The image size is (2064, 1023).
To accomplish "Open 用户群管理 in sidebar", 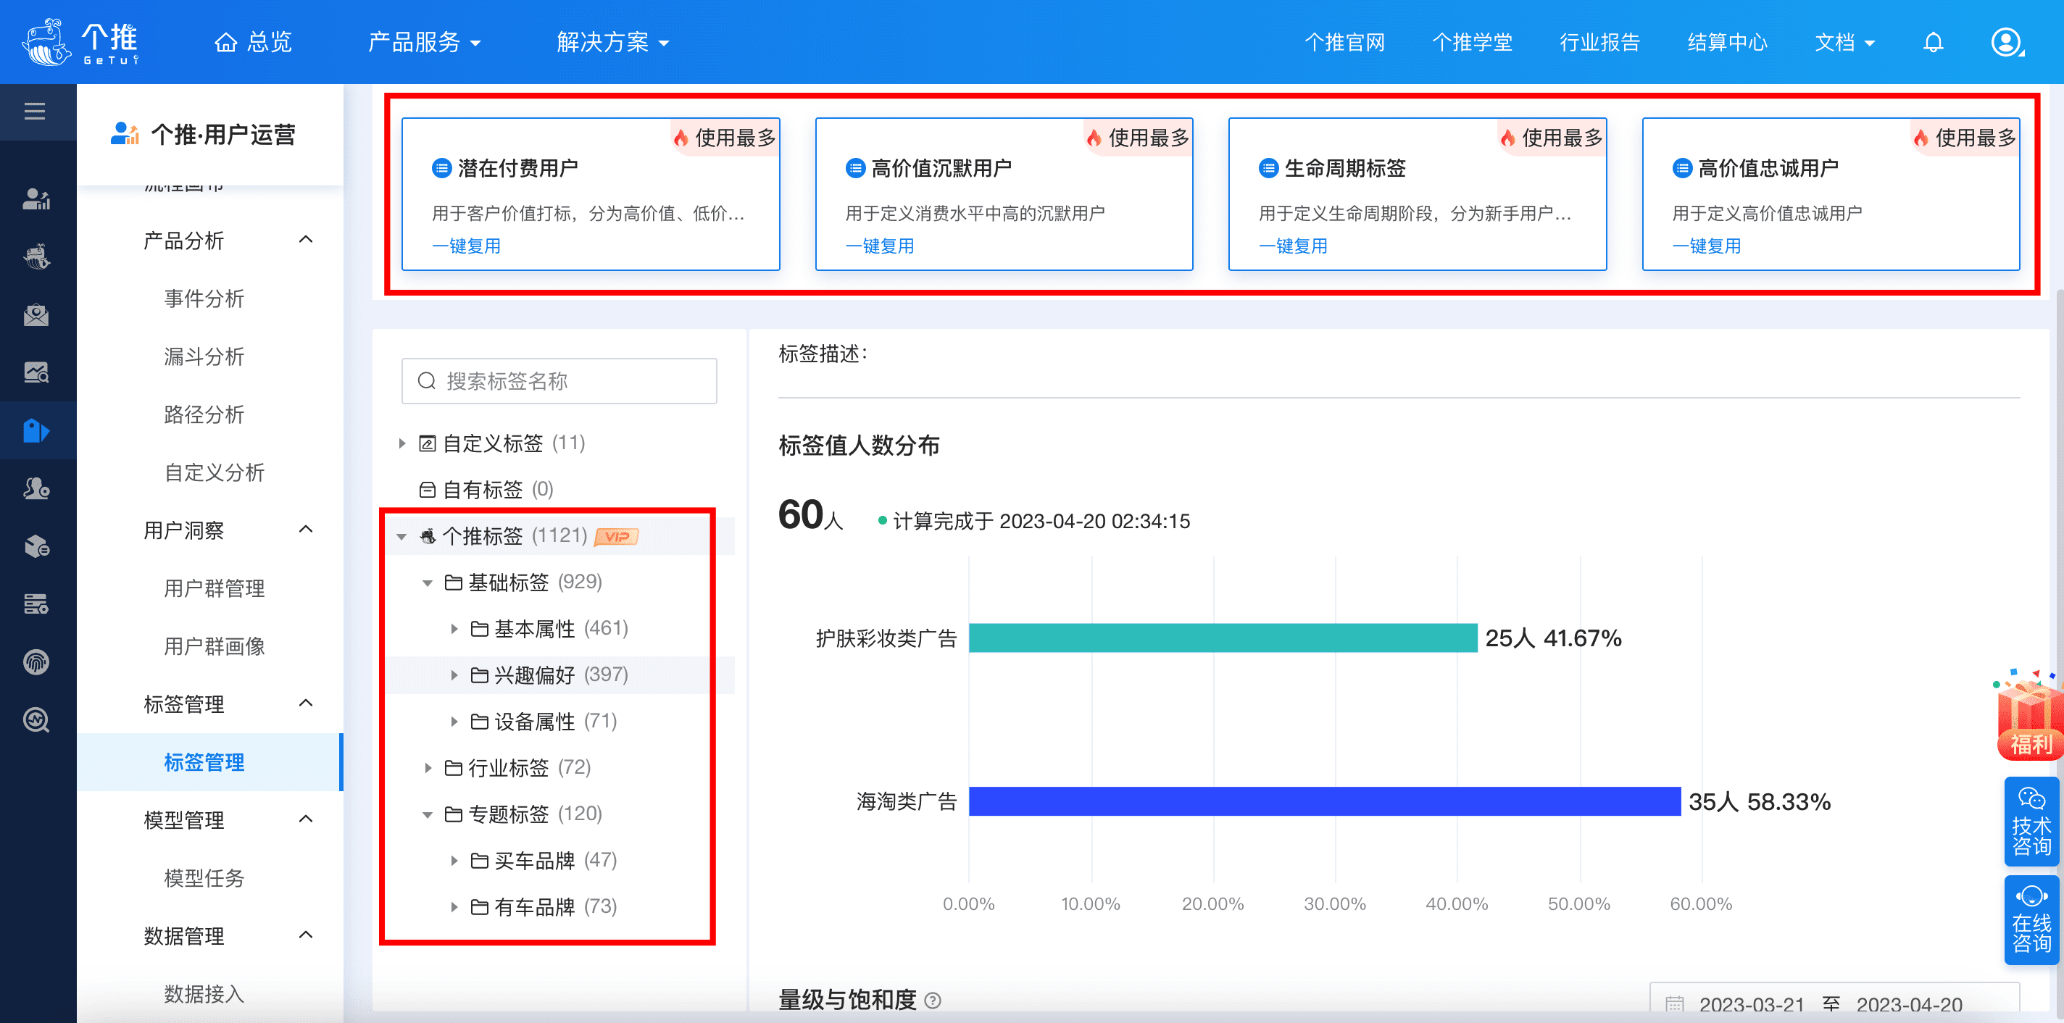I will 214,588.
